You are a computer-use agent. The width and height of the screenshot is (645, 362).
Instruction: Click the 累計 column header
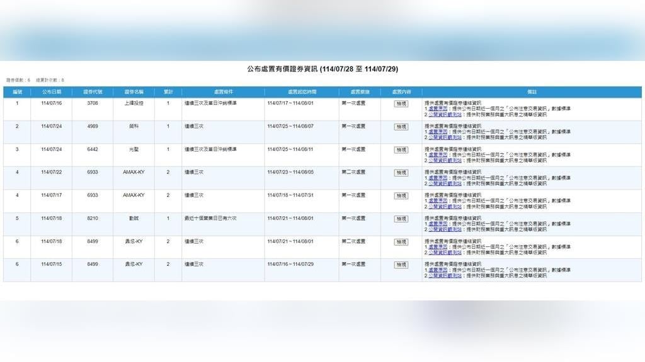tap(168, 92)
